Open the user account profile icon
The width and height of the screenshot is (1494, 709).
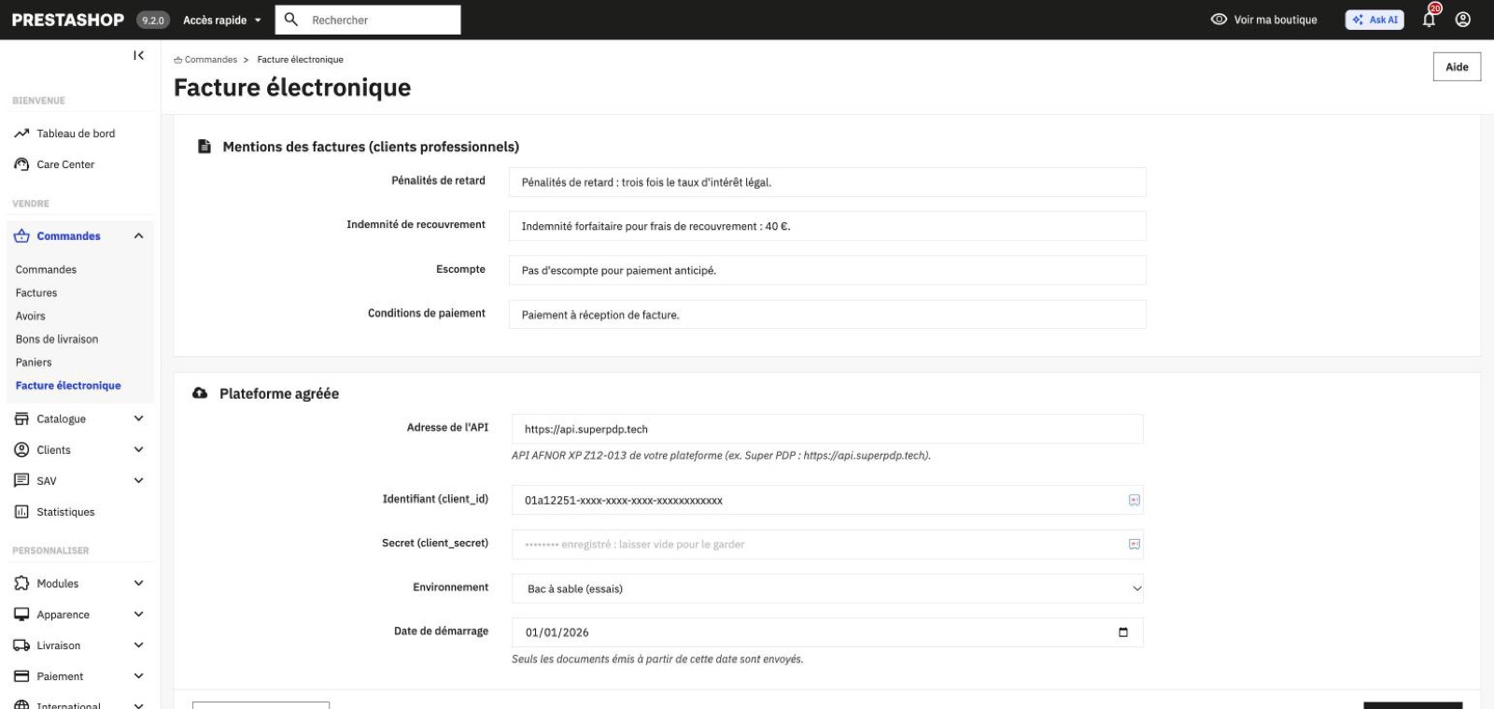tap(1463, 20)
